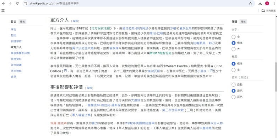277x138 pixels.
Task: Open the 步槍 link
Action: click(x=173, y=28)
